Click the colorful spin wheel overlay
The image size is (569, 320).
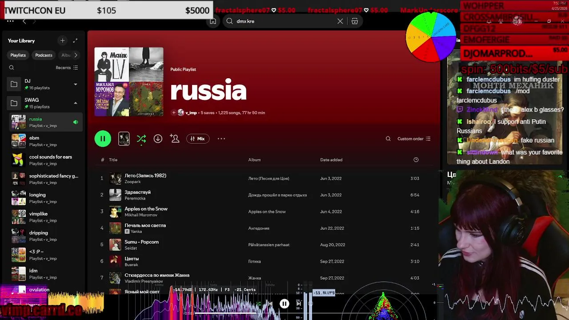pyautogui.click(x=430, y=37)
